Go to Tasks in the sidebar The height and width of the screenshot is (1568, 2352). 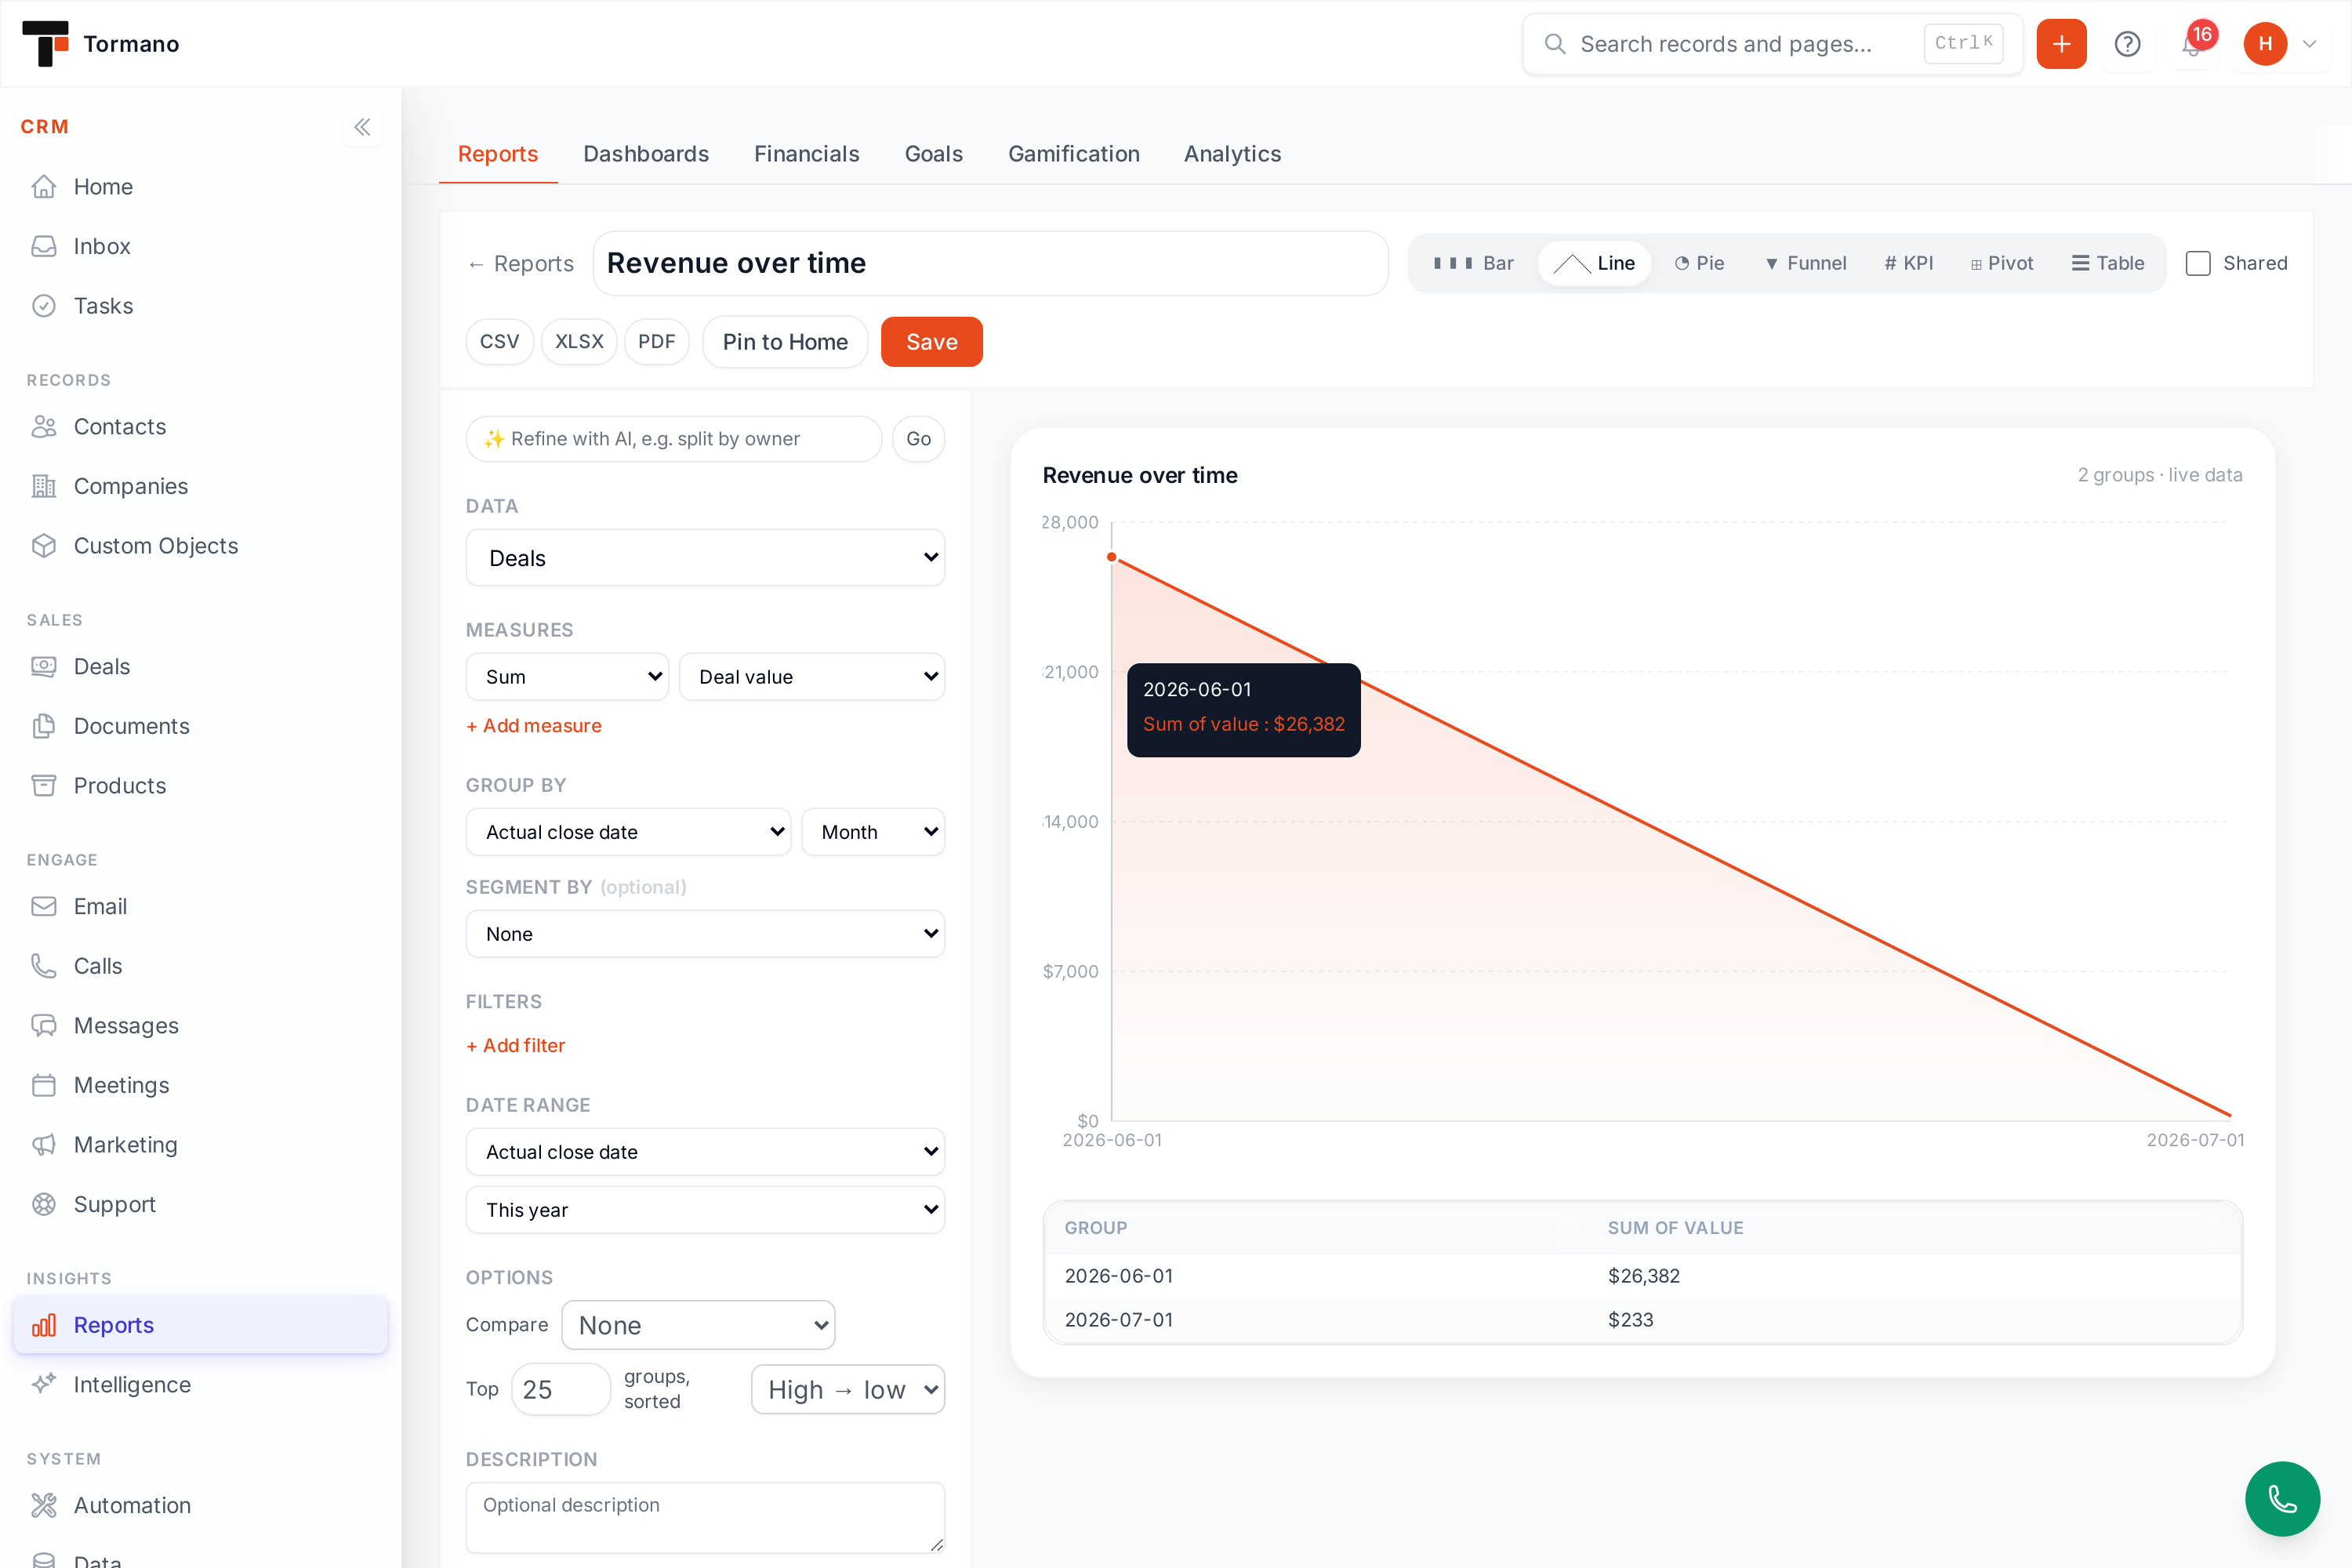pos(200,306)
